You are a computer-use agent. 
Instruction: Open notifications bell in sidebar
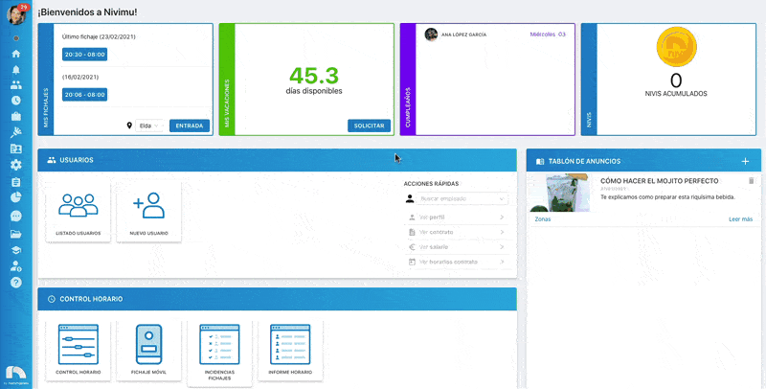15,69
